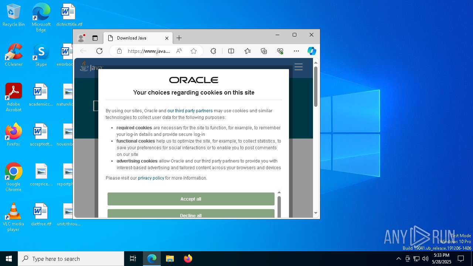Open Firefox from the taskbar
Image resolution: width=473 pixels, height=266 pixels.
tap(188, 259)
